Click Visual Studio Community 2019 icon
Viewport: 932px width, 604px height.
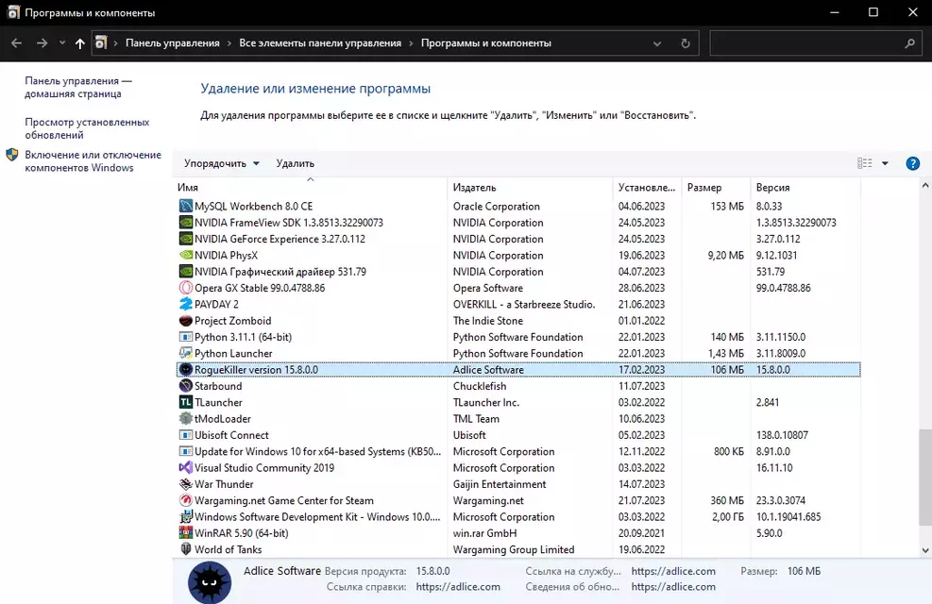[185, 468]
